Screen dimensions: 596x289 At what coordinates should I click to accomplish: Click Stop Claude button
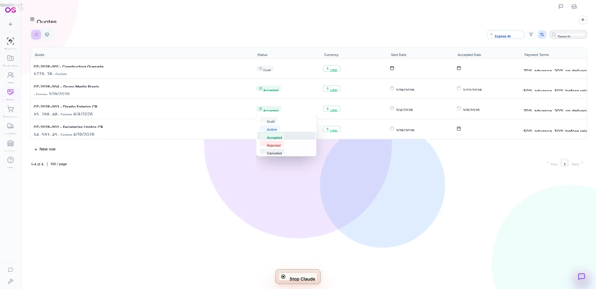tap(298, 277)
